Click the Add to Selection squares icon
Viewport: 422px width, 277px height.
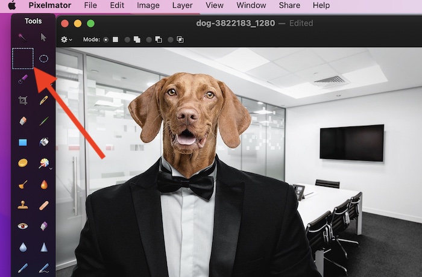click(x=137, y=40)
